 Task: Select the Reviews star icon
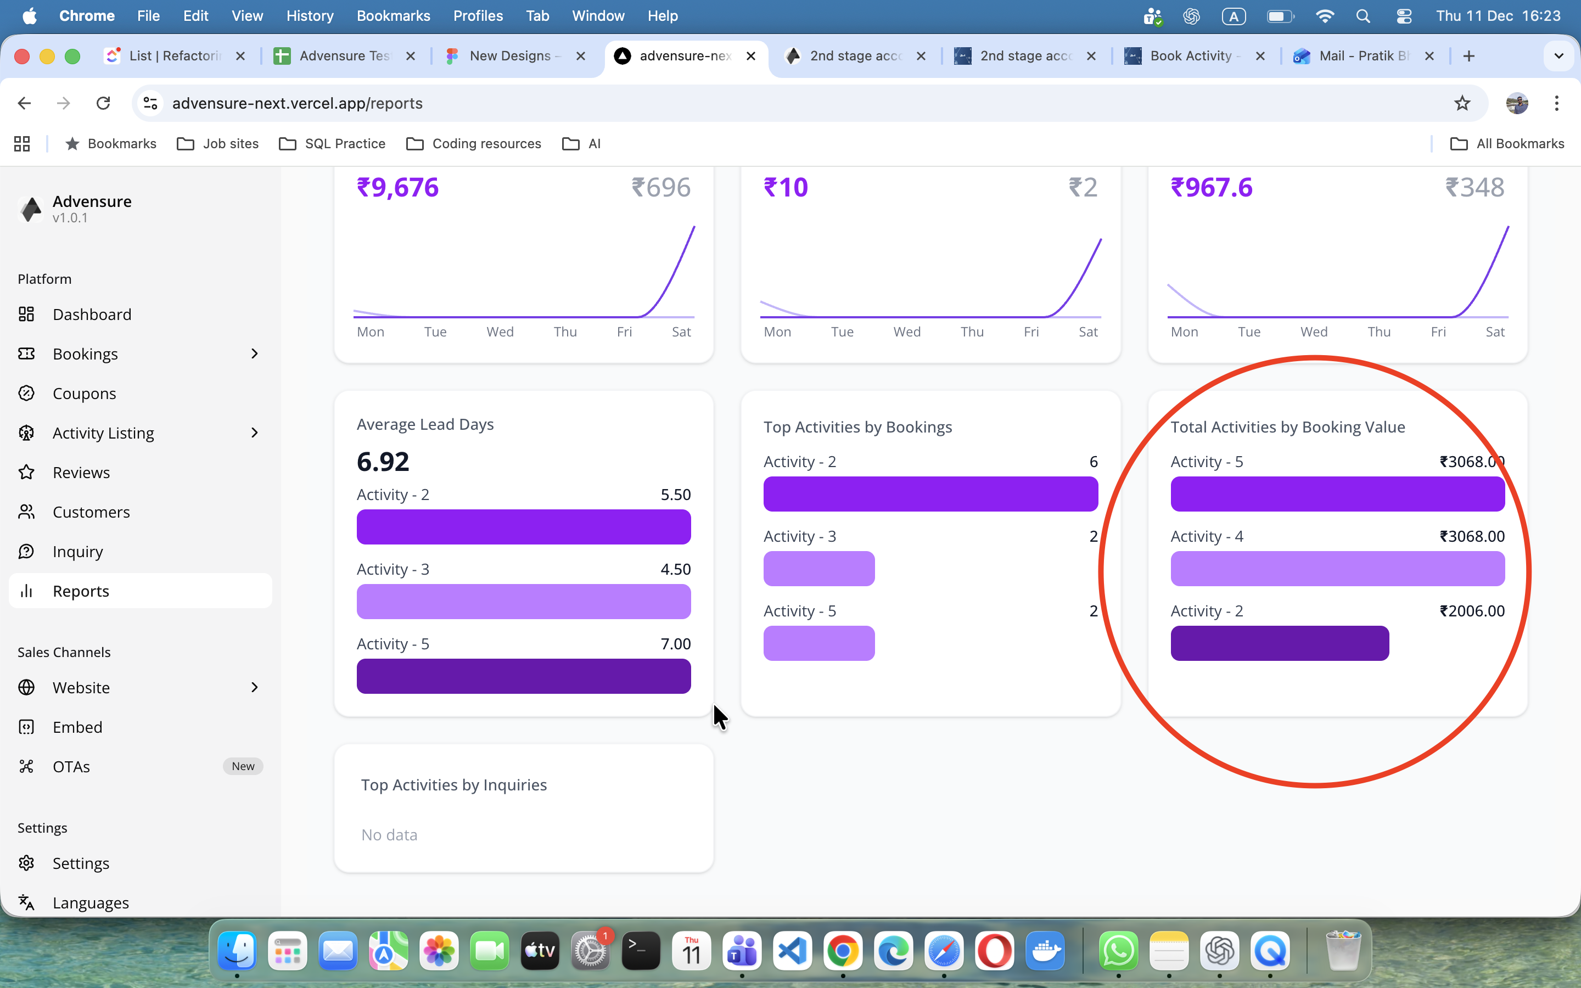(x=26, y=473)
